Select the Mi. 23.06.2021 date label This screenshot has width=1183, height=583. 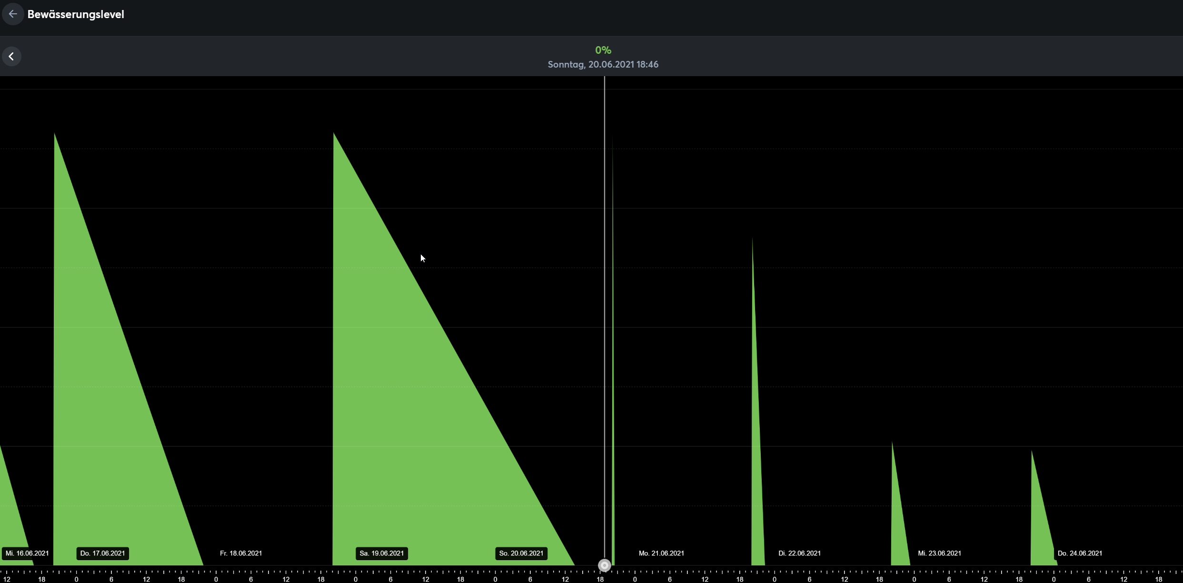[939, 553]
